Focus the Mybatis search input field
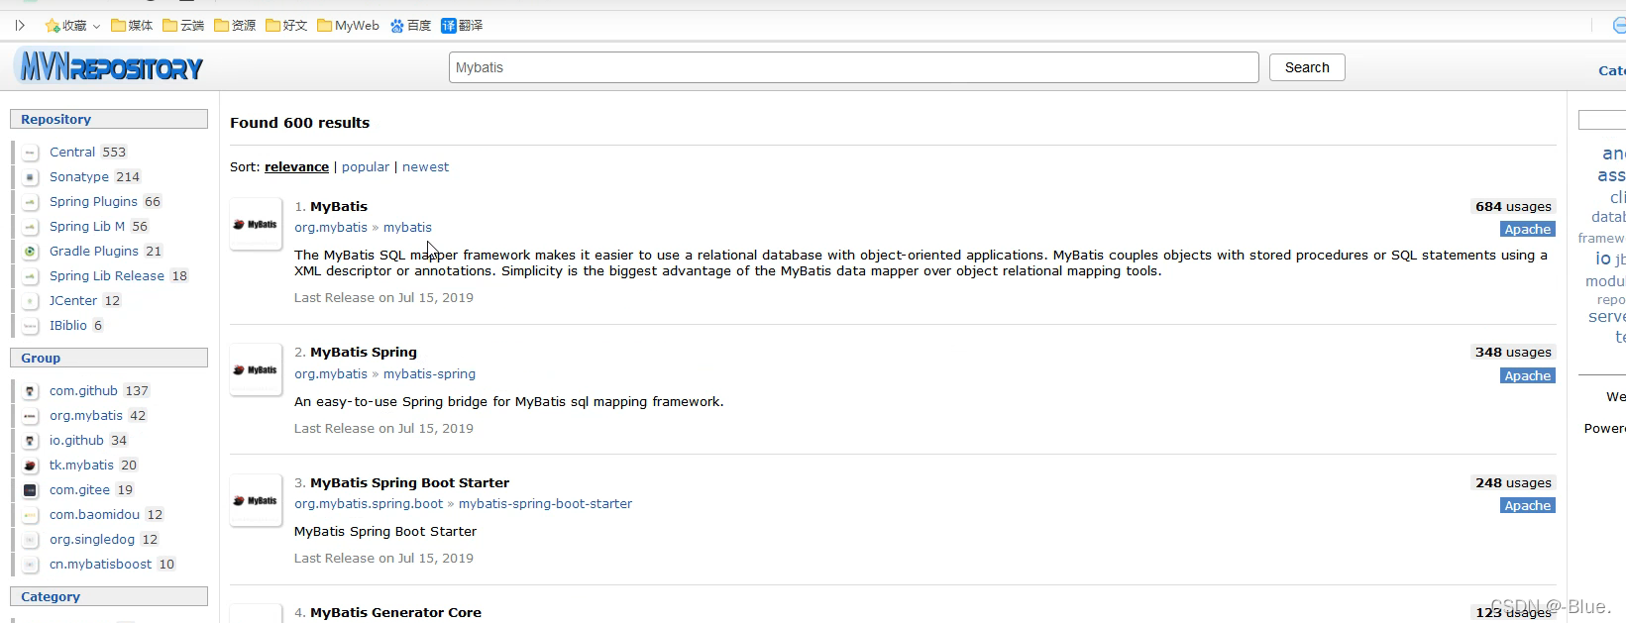This screenshot has width=1626, height=623. [x=854, y=67]
